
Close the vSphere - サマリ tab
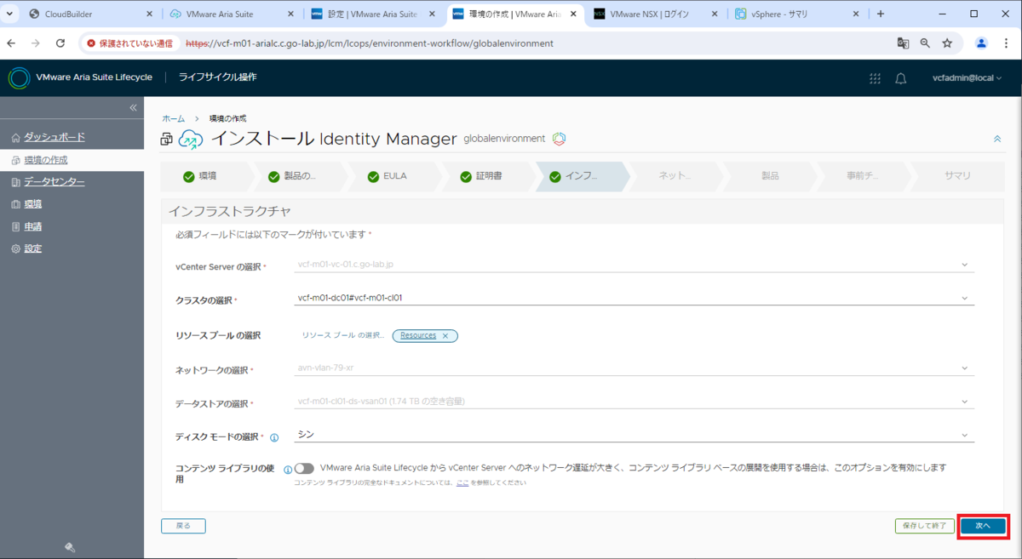point(855,14)
